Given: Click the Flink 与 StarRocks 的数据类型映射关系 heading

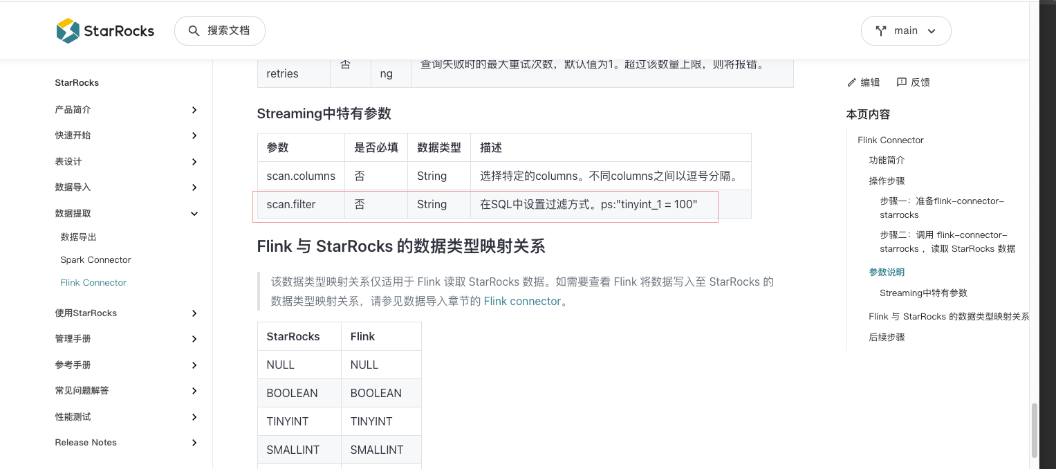Looking at the screenshot, I should 401,246.
